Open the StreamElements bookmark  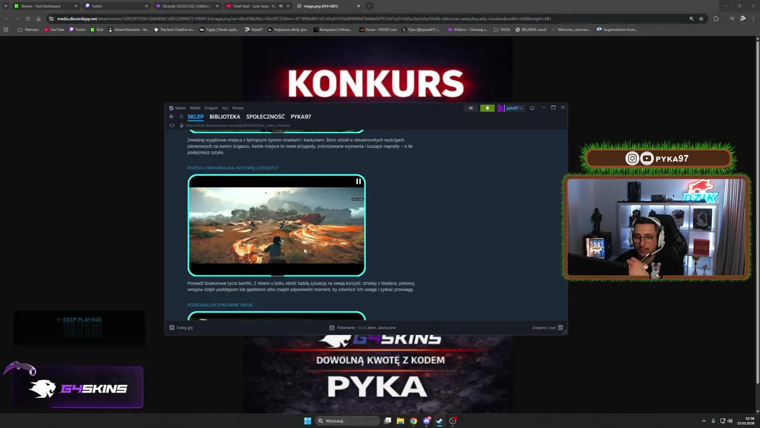tap(128, 29)
